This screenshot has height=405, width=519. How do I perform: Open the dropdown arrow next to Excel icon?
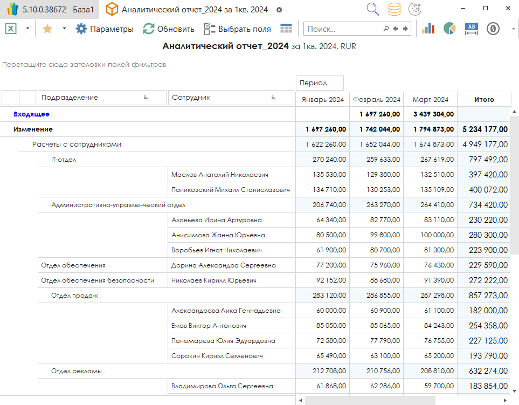tap(27, 29)
